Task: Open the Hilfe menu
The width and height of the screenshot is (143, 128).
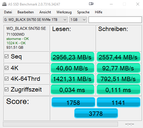Action: pyautogui.click(x=99, y=12)
